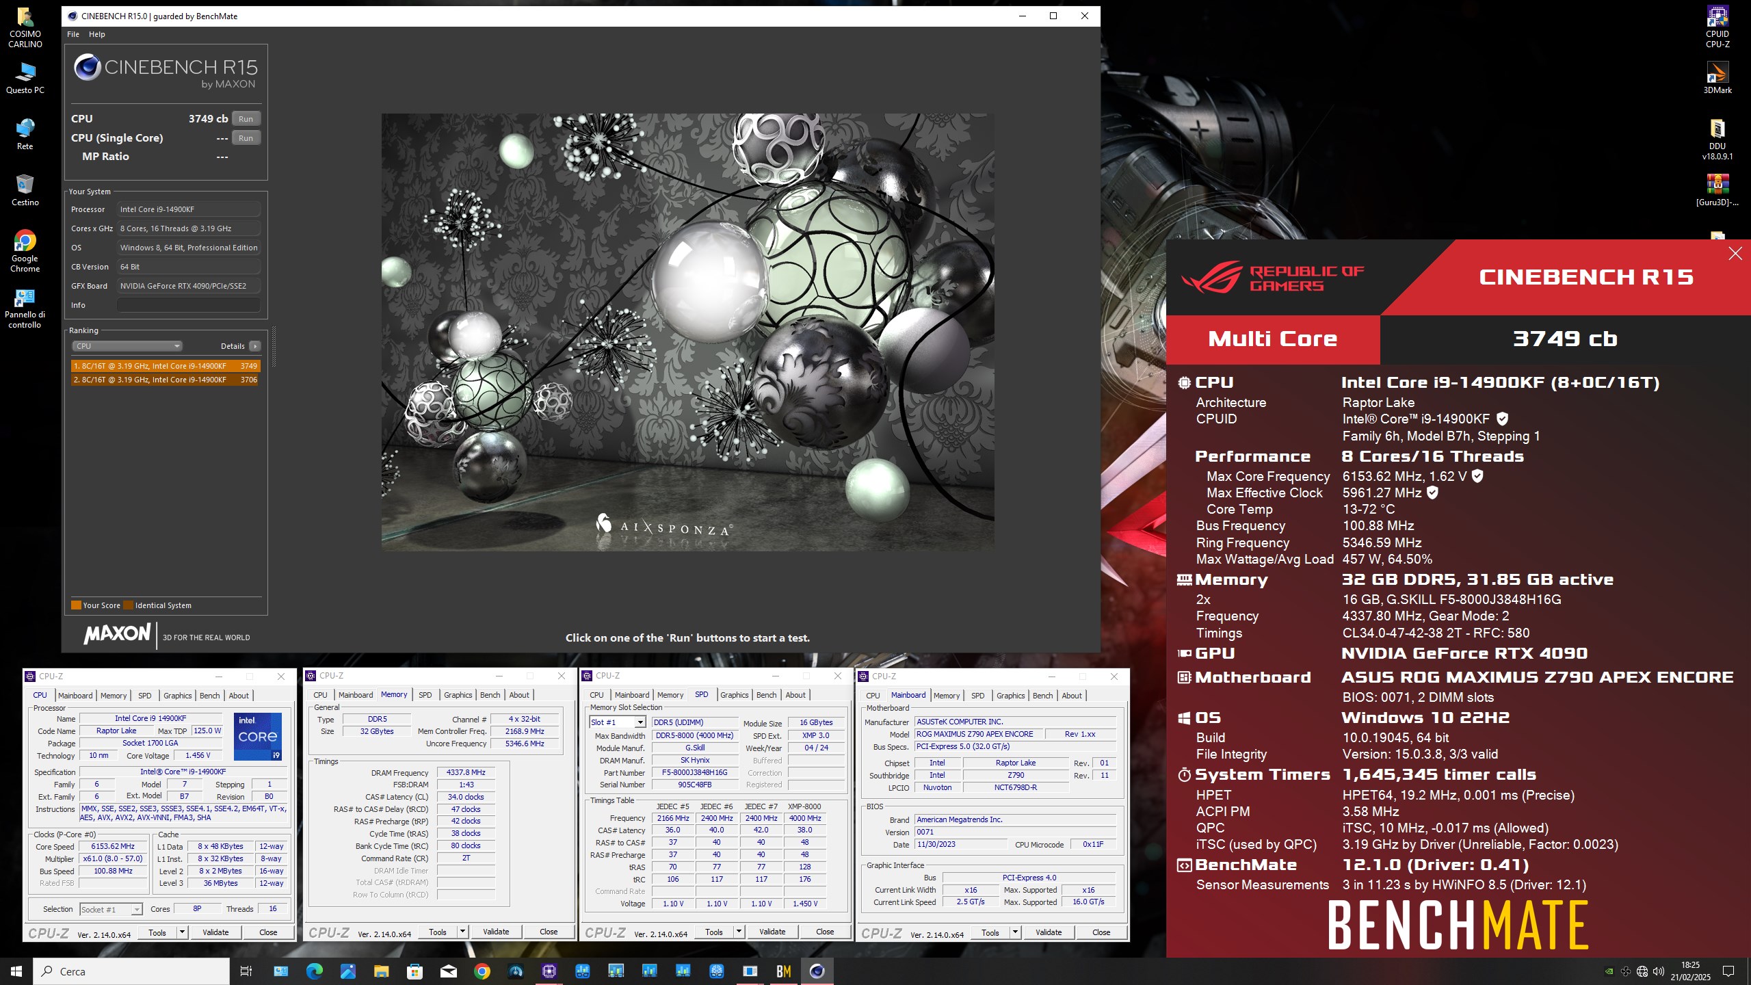This screenshot has height=985, width=1751.
Task: Click the purple CPU chip taskbar icon
Action: [x=549, y=971]
